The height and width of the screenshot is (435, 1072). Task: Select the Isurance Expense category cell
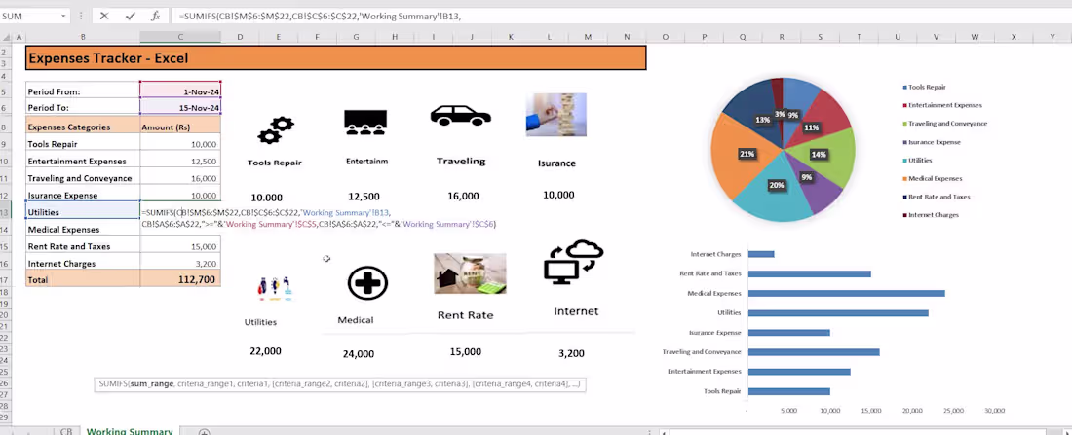83,196
